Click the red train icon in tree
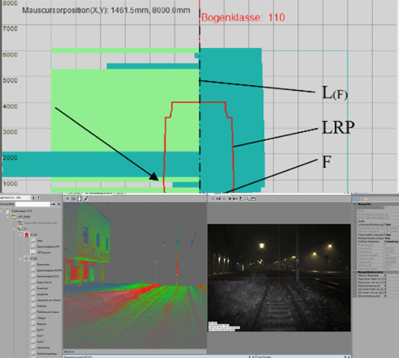The image size is (399, 358). [26, 235]
